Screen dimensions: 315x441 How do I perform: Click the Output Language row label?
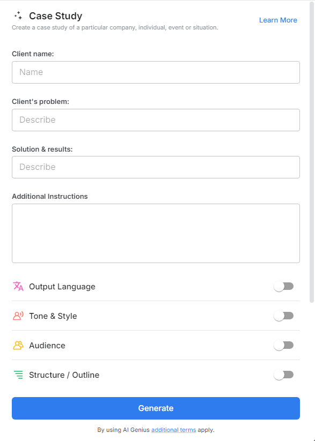point(62,286)
